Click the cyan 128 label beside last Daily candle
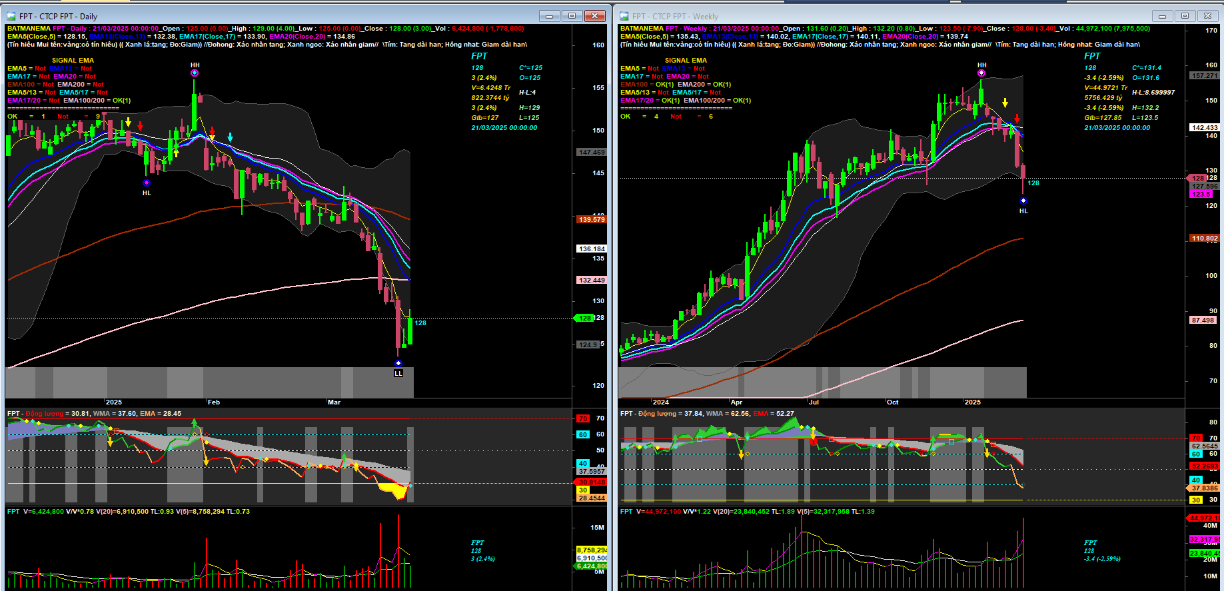This screenshot has width=1224, height=591. 420,322
